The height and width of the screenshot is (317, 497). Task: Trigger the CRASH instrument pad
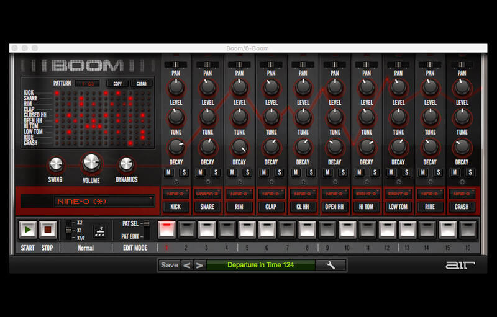pyautogui.click(x=462, y=207)
